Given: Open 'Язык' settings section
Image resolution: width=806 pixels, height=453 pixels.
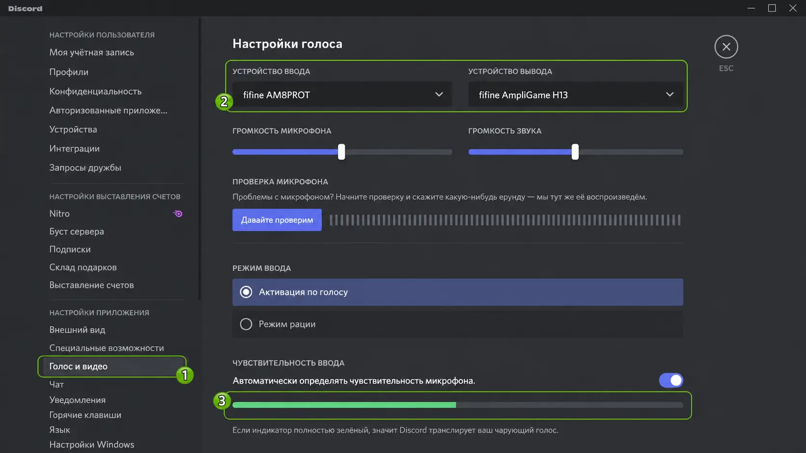Looking at the screenshot, I should 60,430.
